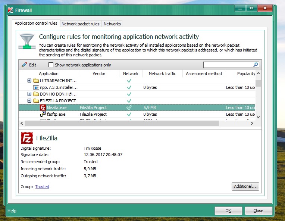This screenshot has width=285, height=221.
Task: Toggle Show network applications only checkbox
Action: tap(51, 65)
